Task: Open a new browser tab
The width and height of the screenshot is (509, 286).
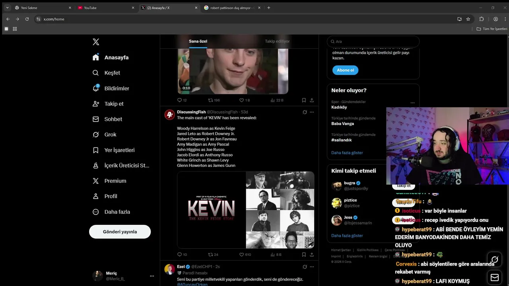Action: pos(269,8)
